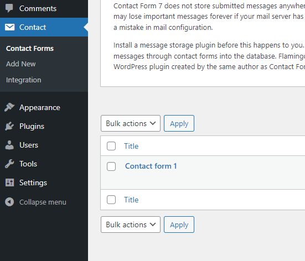The width and height of the screenshot is (305, 261).
Task: Tick the select-all checkbox in table header
Action: pos(111,146)
